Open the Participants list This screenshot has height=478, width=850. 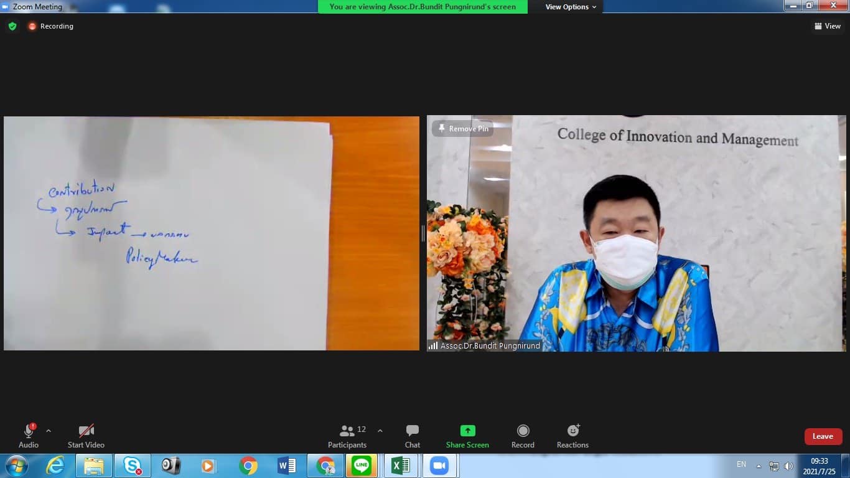pos(347,436)
